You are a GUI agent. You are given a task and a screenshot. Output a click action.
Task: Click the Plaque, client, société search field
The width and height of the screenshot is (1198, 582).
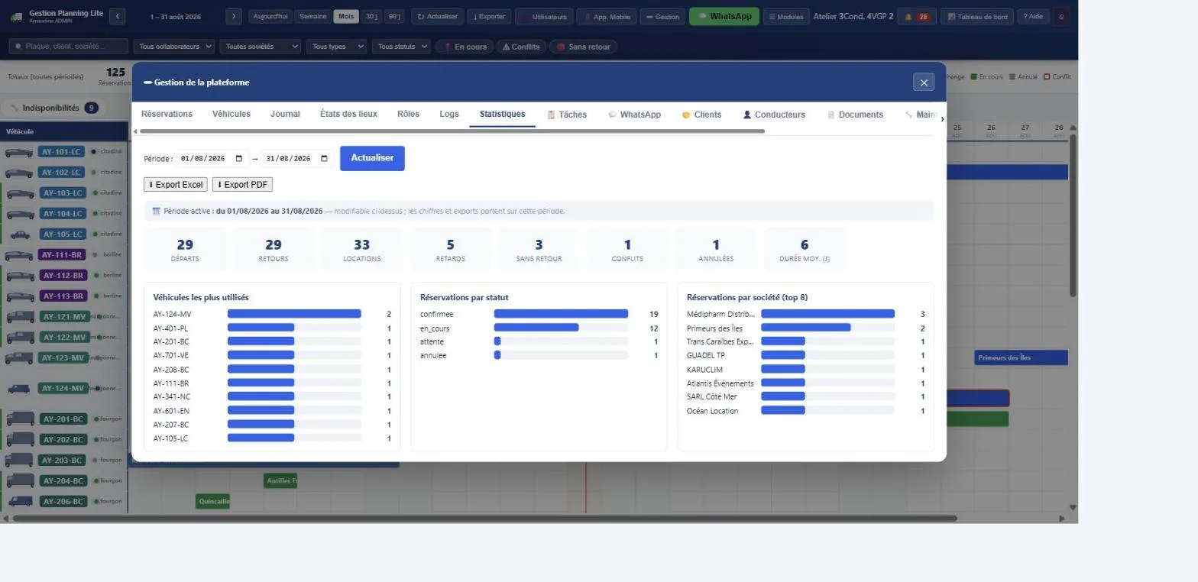[68, 47]
